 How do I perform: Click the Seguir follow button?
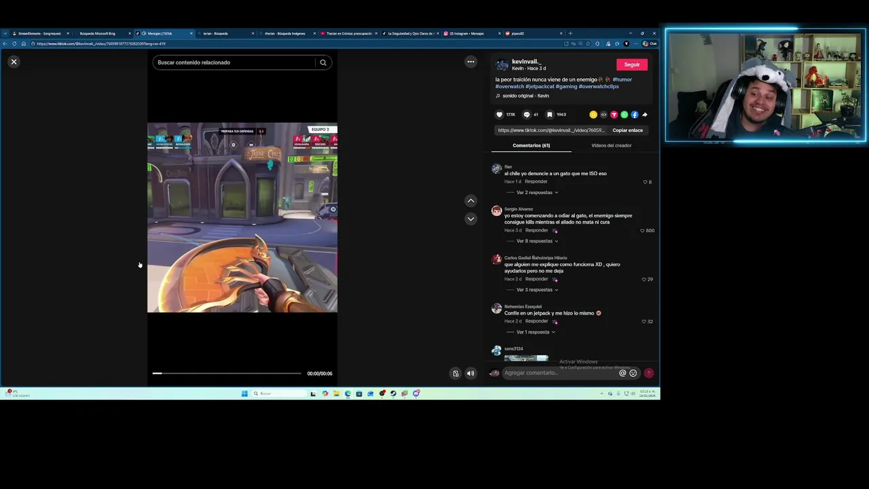(x=632, y=65)
